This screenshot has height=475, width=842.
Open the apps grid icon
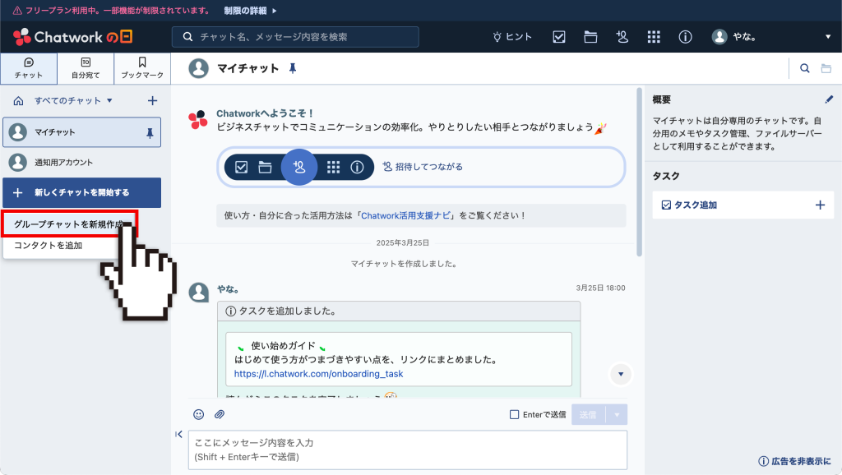pyautogui.click(x=654, y=37)
